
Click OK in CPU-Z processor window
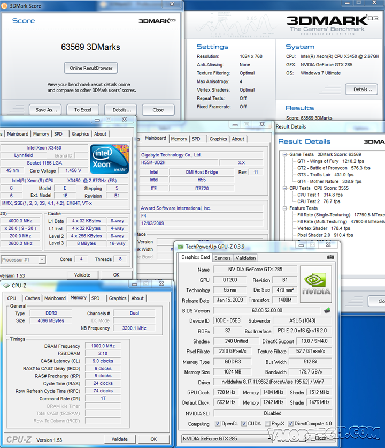pyautogui.click(x=117, y=275)
